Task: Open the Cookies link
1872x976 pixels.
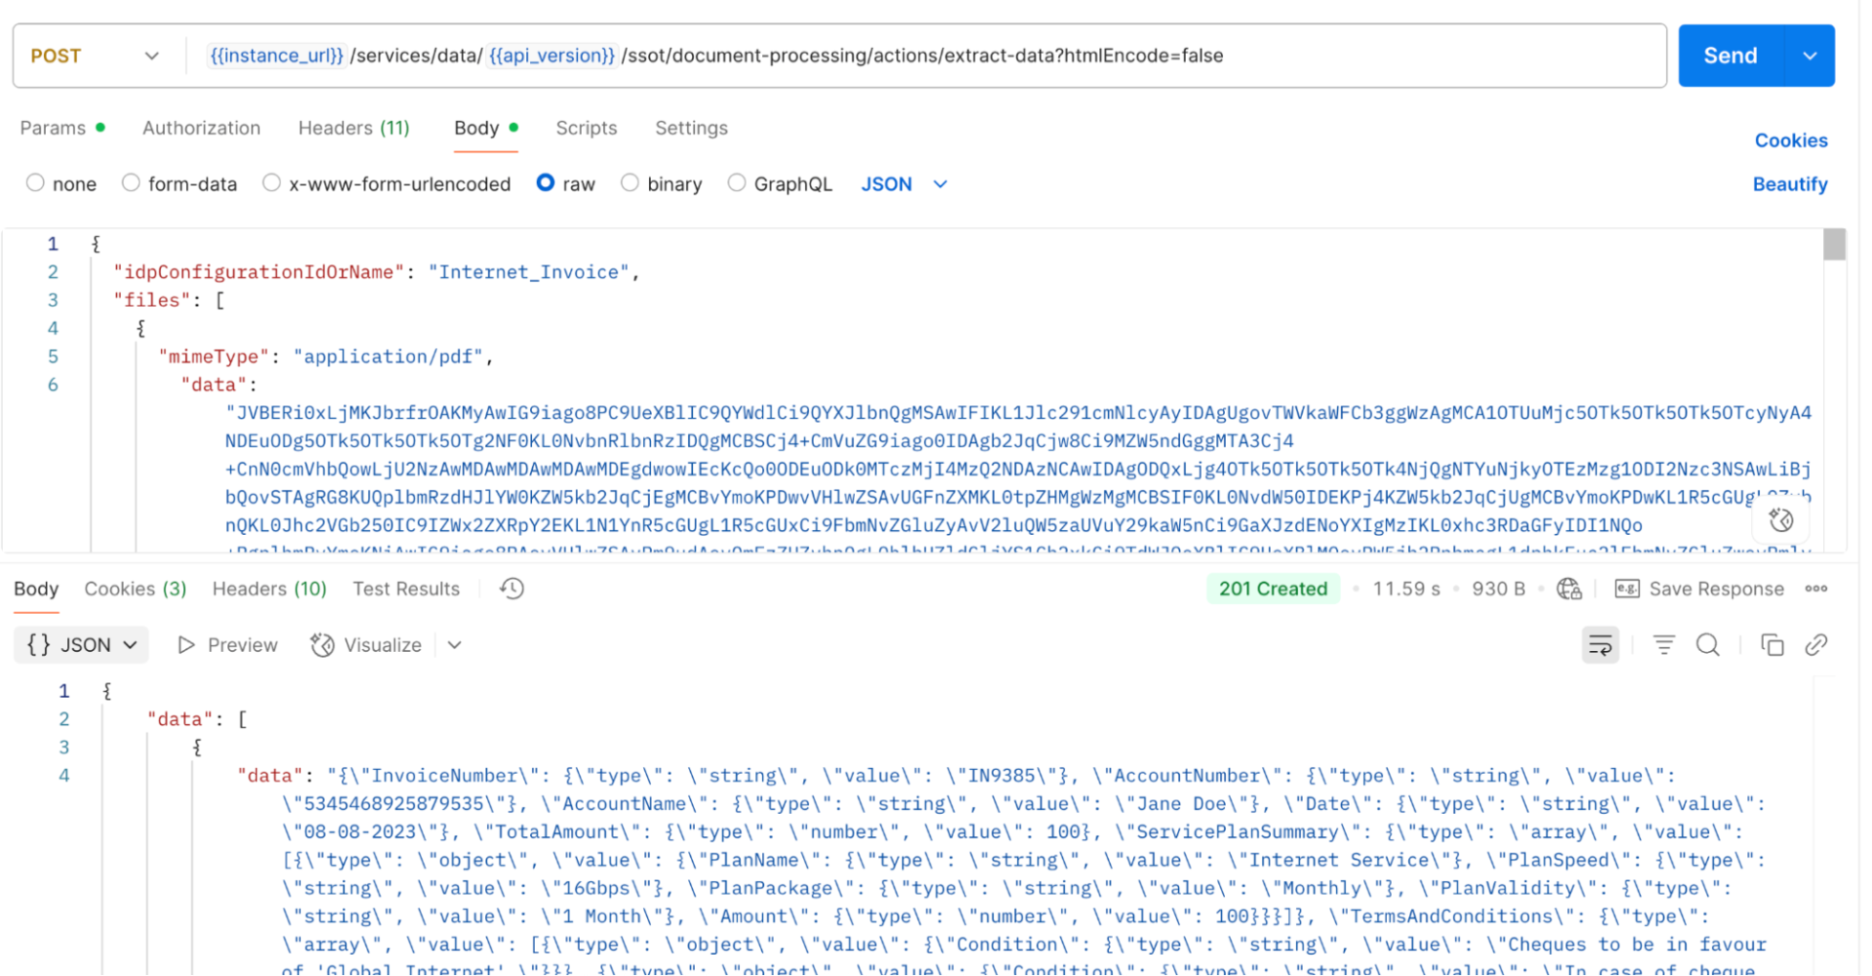Action: click(1791, 141)
